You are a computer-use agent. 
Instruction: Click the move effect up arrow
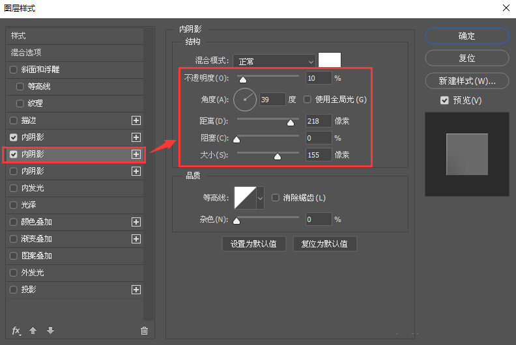click(x=33, y=330)
